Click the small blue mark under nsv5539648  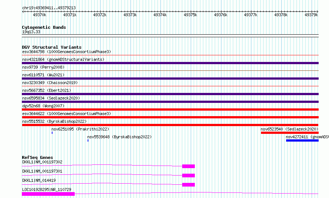click(88, 140)
